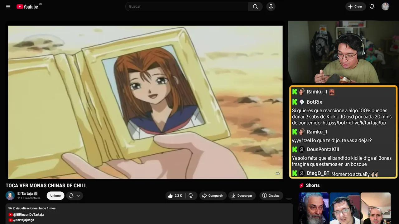Open the notifications bell in the top bar

coord(372,7)
